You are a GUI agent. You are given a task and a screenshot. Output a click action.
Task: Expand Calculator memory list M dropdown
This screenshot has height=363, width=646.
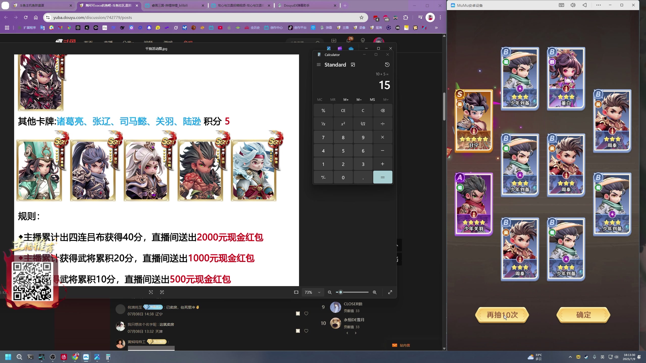click(386, 100)
